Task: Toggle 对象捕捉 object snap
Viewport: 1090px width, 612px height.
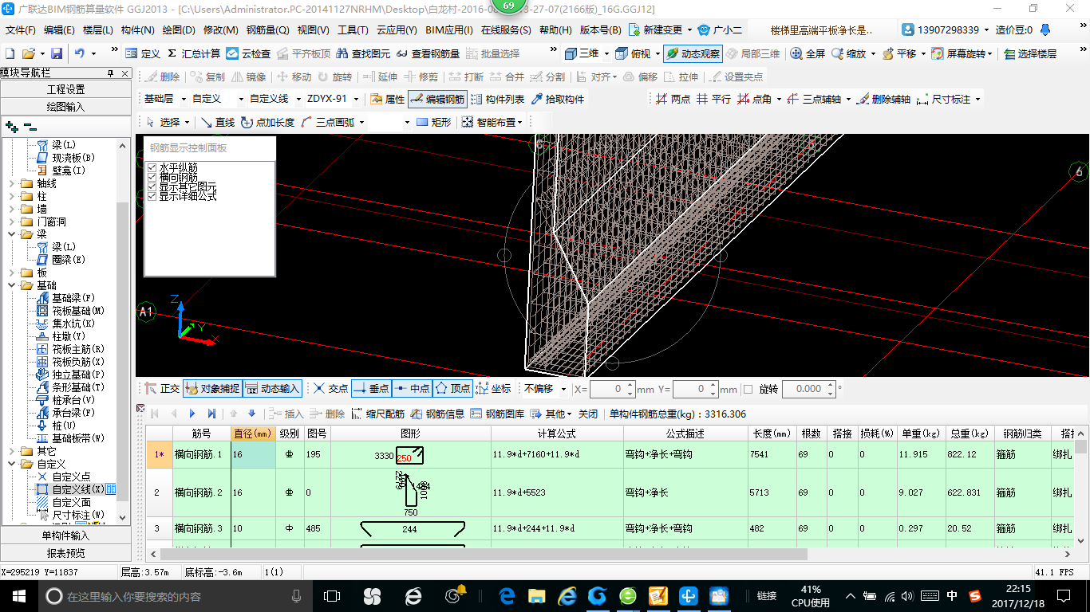Action: coord(212,389)
